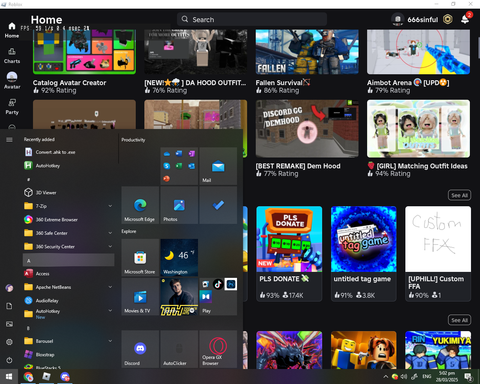Open the Spotify tile

click(x=179, y=297)
